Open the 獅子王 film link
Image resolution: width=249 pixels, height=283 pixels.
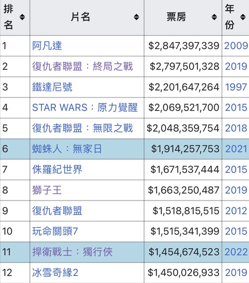pos(47,190)
